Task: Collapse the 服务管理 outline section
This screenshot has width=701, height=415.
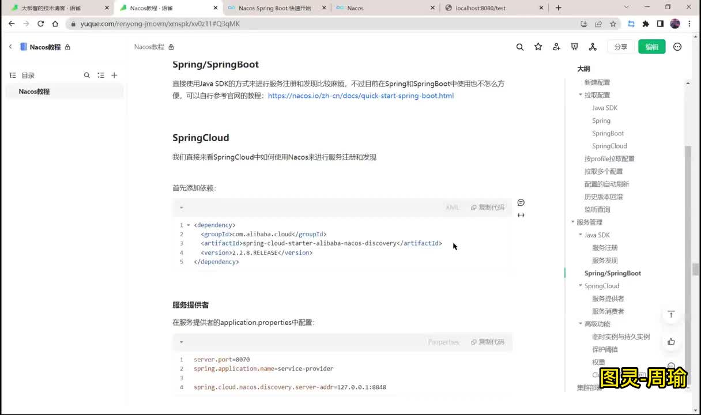Action: coord(572,222)
